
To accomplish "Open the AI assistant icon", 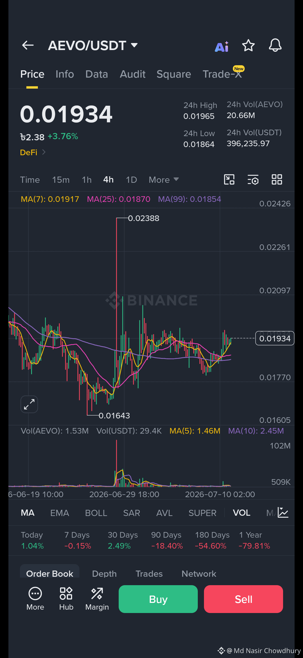I will [x=222, y=46].
